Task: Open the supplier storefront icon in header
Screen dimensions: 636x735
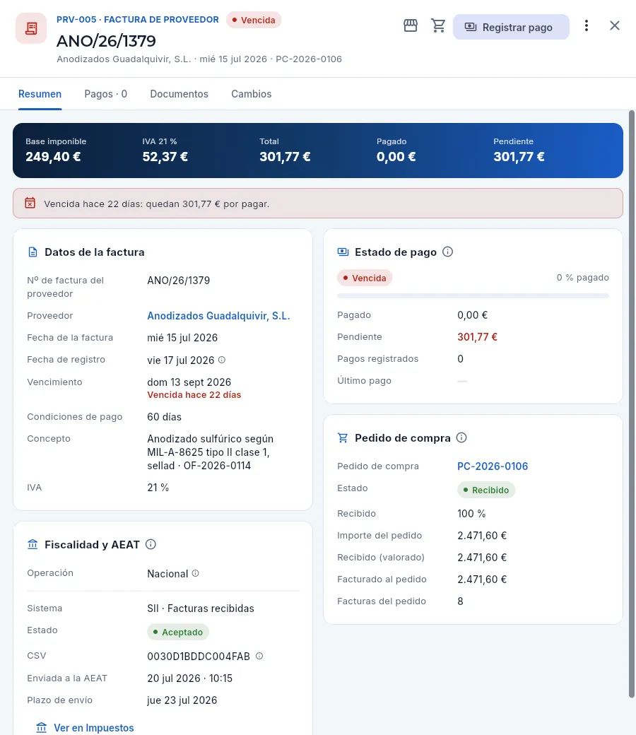Action: (x=410, y=25)
